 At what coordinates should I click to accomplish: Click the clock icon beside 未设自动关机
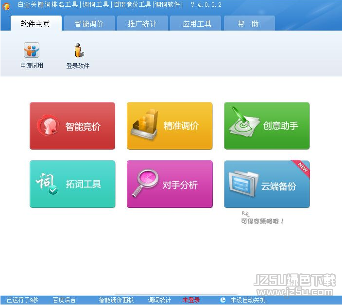tap(222, 300)
